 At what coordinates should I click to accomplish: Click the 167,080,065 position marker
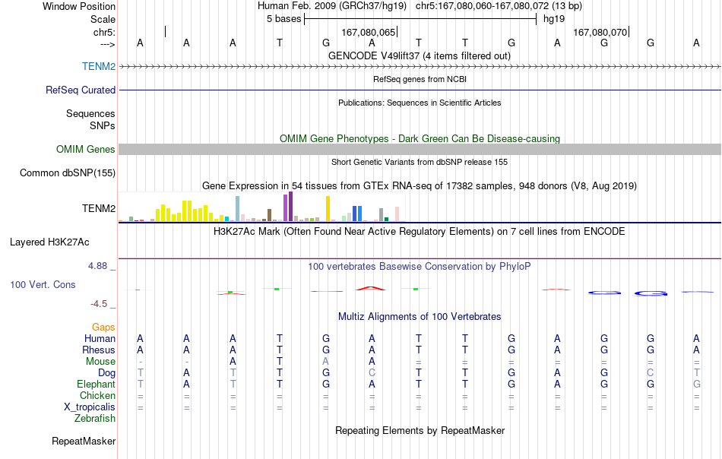tap(369, 32)
